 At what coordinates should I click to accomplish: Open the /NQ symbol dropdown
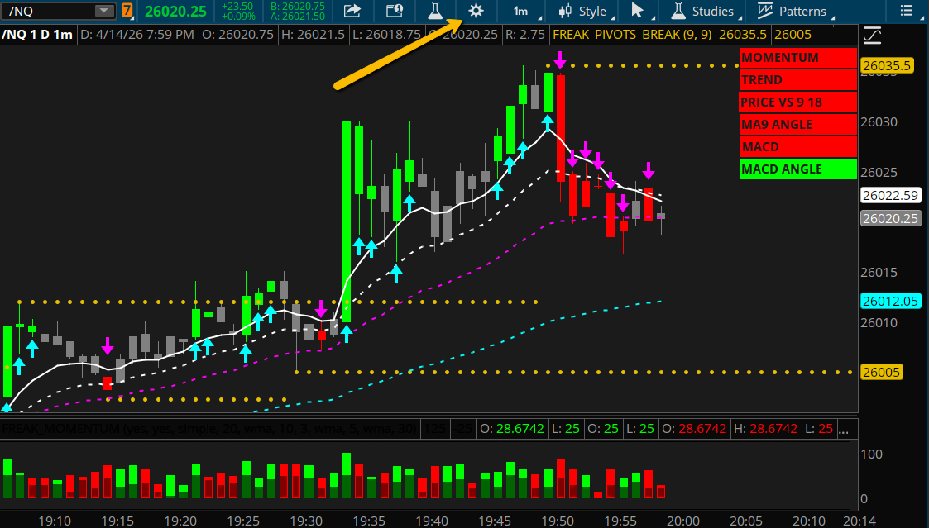[x=104, y=11]
